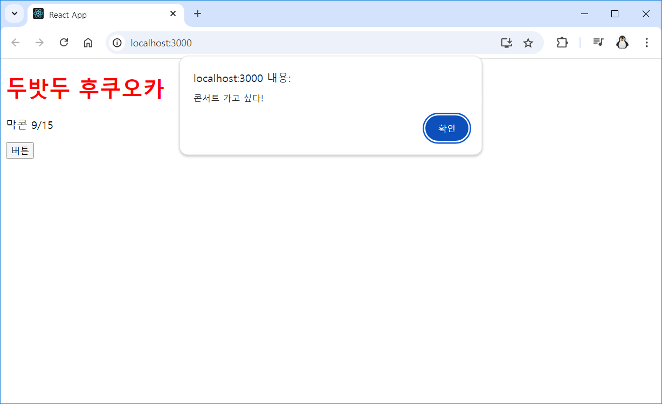
Task: Open the home page icon
Action: (88, 43)
